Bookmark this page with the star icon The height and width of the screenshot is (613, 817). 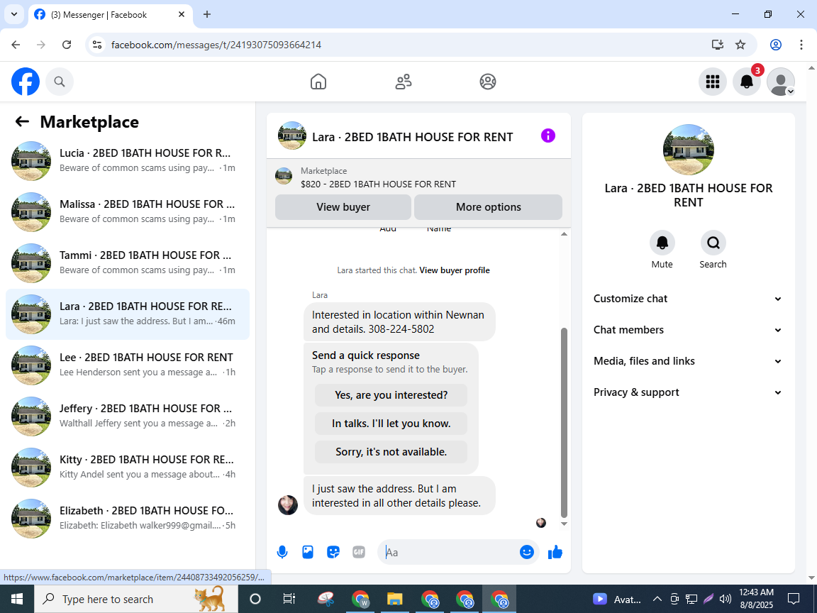740,45
